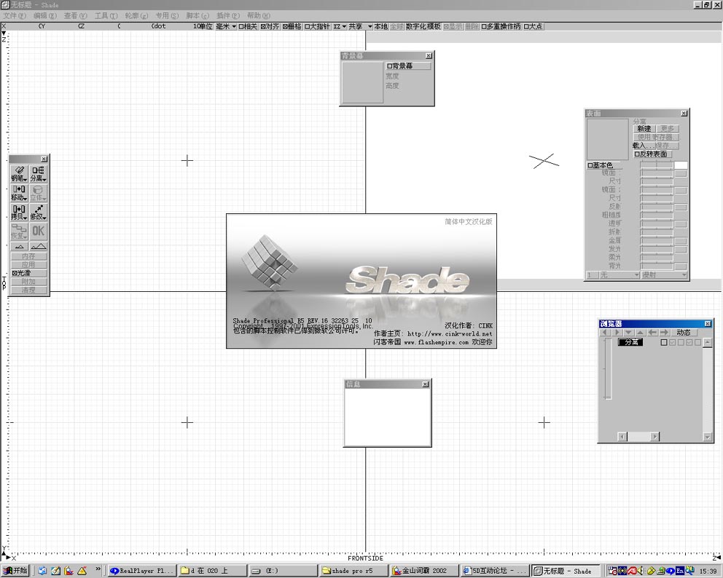This screenshot has width=723, height=578.
Task: Close the floating toolbox
Action: tap(44, 159)
